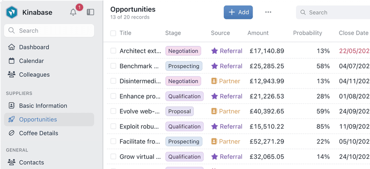Click the Basic Information card icon
Screen dimensions: 370x169
11,106
